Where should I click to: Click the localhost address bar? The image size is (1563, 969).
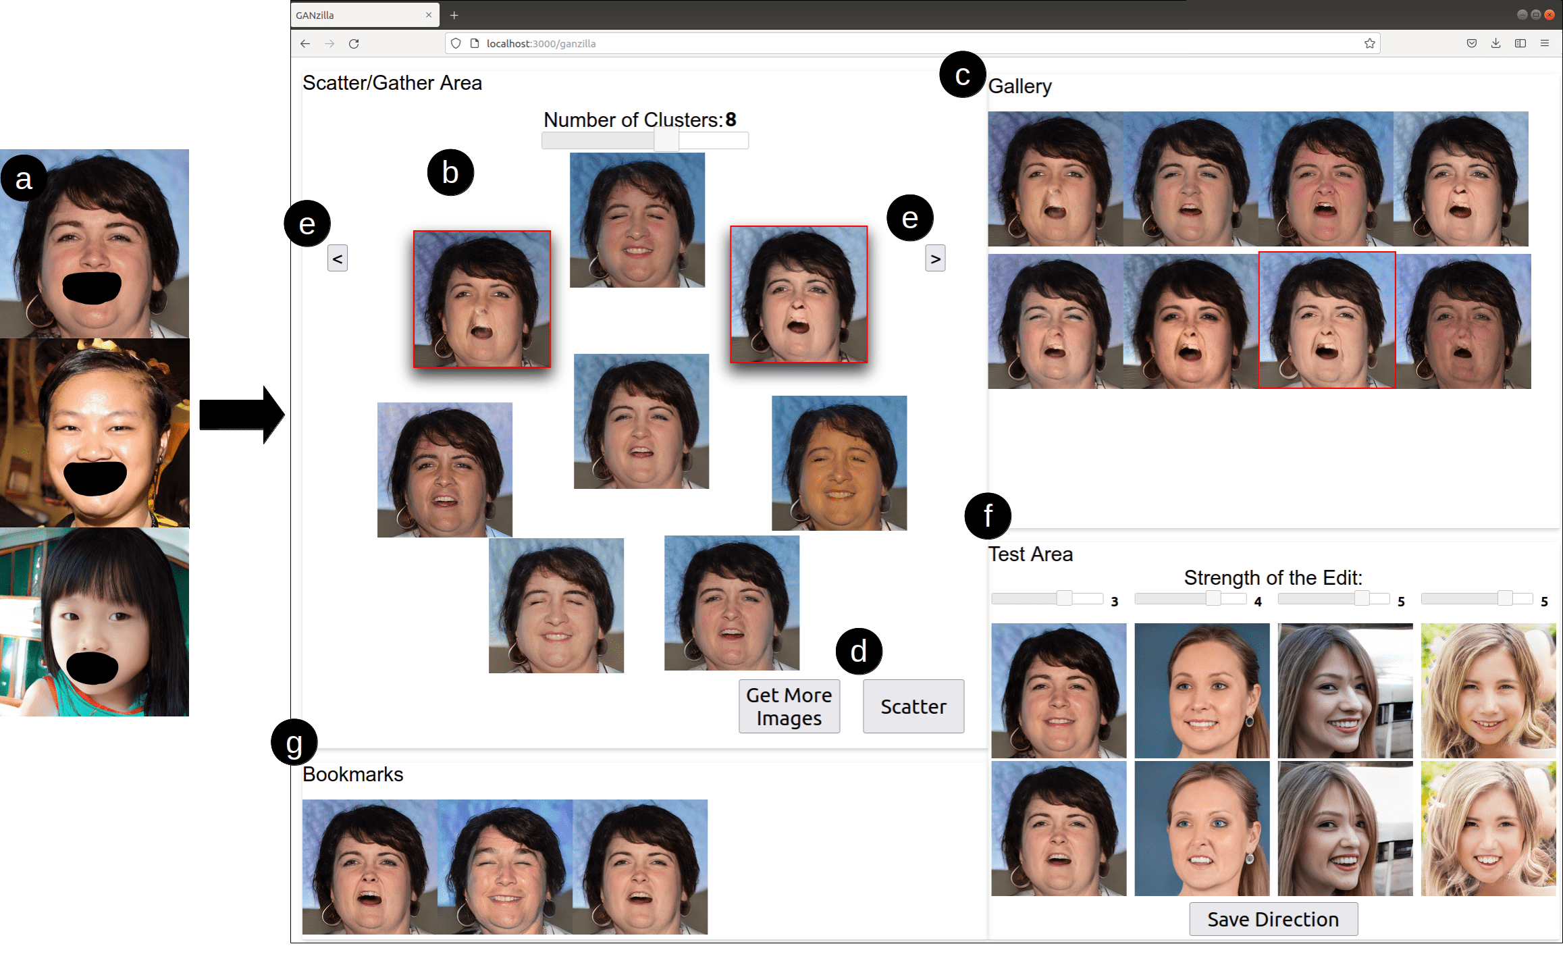tap(878, 43)
